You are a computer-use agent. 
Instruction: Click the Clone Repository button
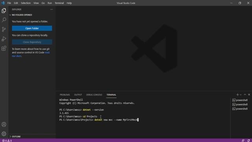(x=32, y=42)
